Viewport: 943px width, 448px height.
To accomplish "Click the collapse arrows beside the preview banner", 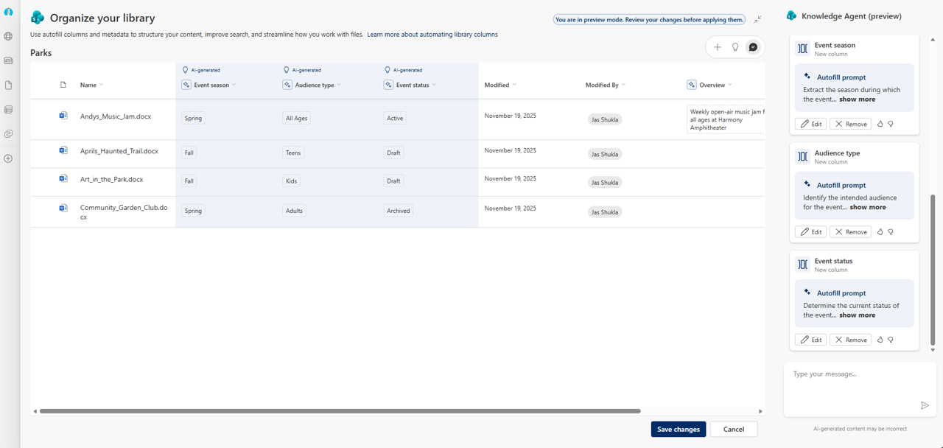I will tap(757, 19).
